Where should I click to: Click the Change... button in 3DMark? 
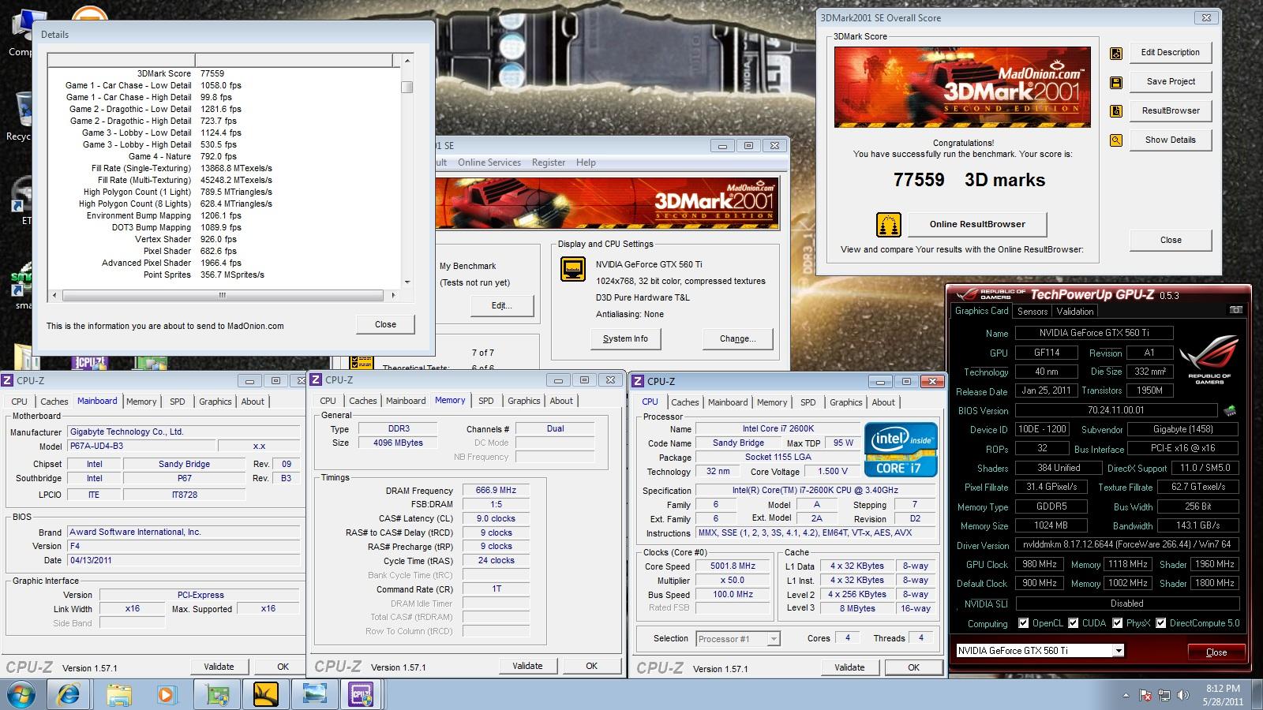coord(737,339)
